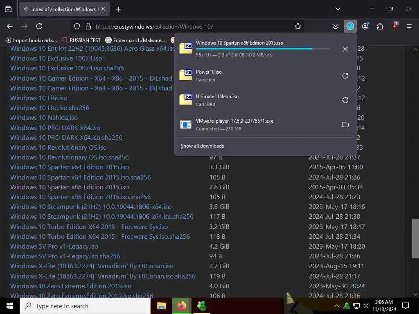This screenshot has width=419, height=314.
Task: Save page to Pocket icon
Action: (x=336, y=26)
